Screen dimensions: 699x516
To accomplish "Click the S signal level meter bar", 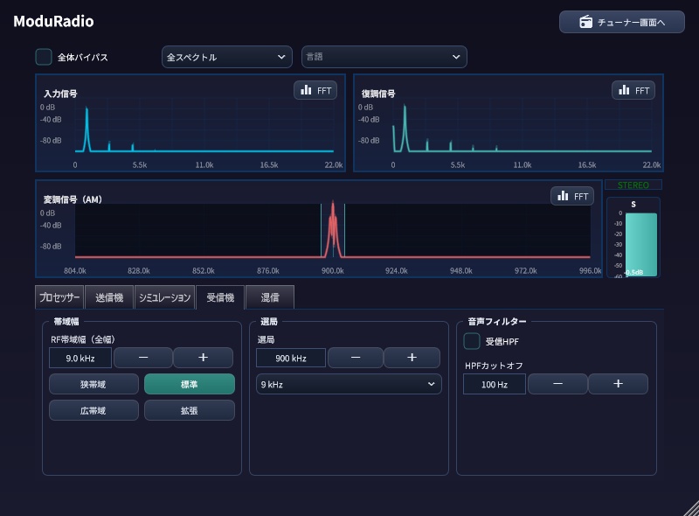I will [x=641, y=245].
